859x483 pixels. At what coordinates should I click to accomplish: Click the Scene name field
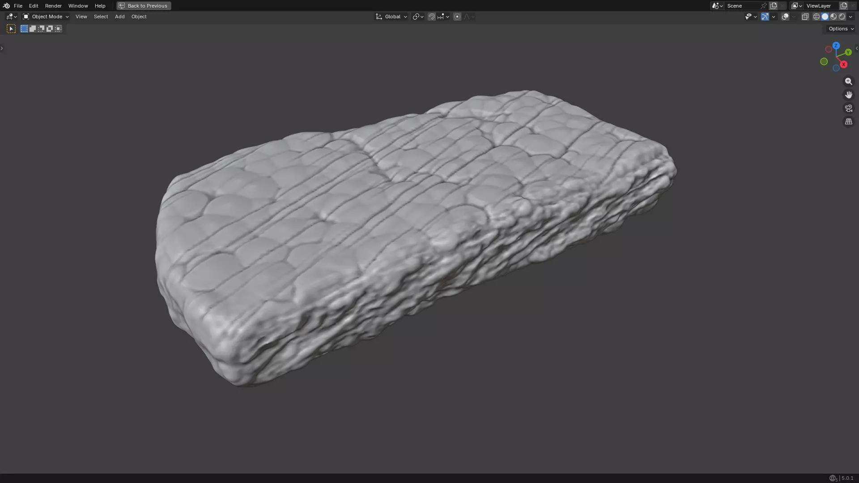(x=741, y=6)
